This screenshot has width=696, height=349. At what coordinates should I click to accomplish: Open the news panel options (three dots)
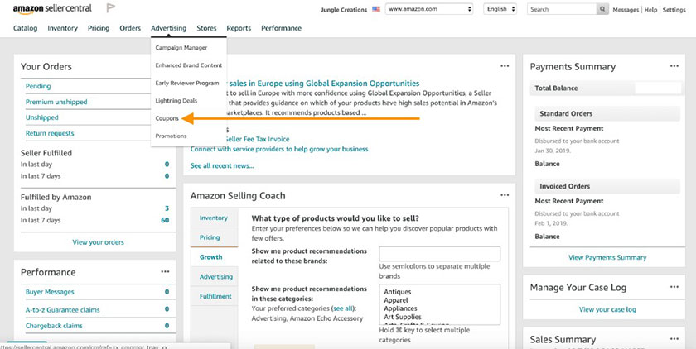(505, 66)
